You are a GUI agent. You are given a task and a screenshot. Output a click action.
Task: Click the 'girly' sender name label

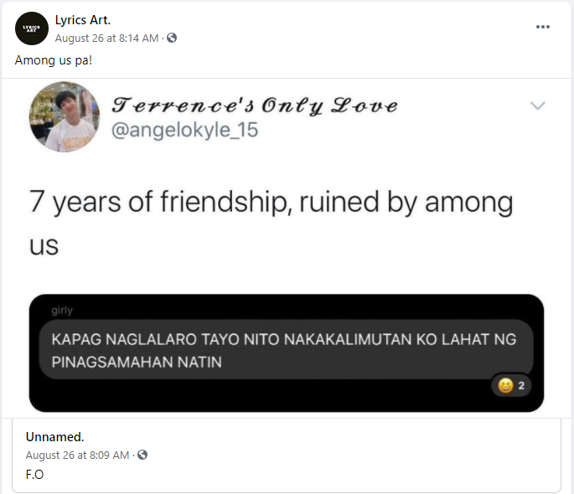62,311
